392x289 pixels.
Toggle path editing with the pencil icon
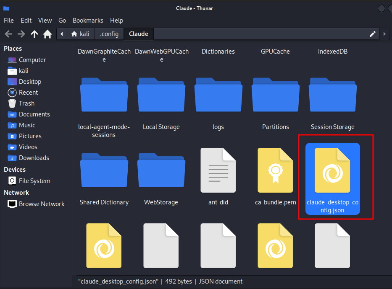click(373, 34)
